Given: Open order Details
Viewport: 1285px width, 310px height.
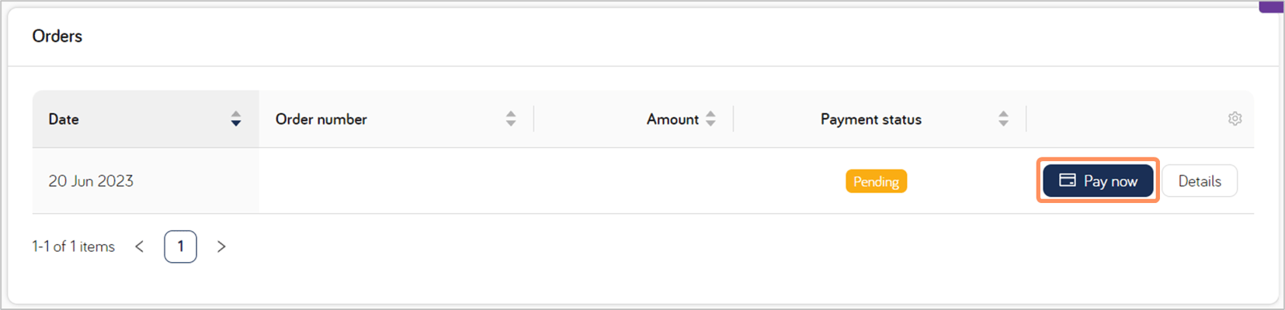Looking at the screenshot, I should point(1200,181).
